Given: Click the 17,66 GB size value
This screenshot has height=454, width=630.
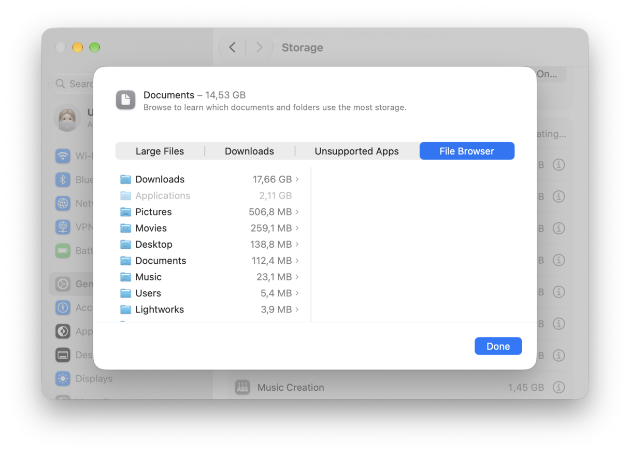Looking at the screenshot, I should point(272,179).
